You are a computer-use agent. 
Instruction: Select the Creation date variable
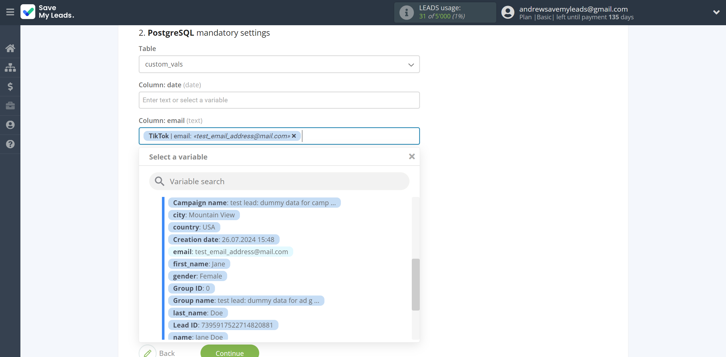(224, 239)
